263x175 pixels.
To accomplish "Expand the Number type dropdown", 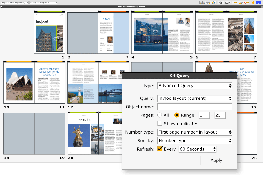I will pyautogui.click(x=195, y=132).
